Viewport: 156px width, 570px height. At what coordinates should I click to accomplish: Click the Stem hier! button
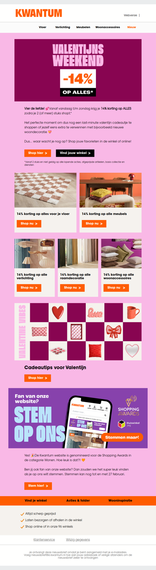coord(38,486)
